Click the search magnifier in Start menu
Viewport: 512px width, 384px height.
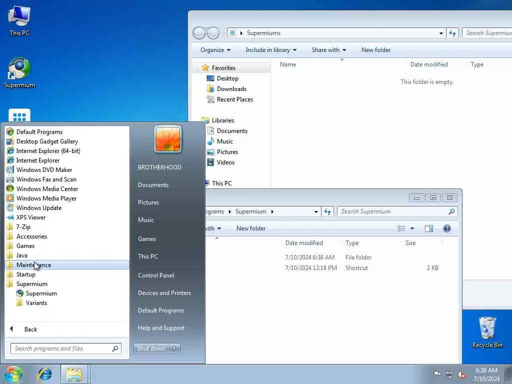click(115, 348)
